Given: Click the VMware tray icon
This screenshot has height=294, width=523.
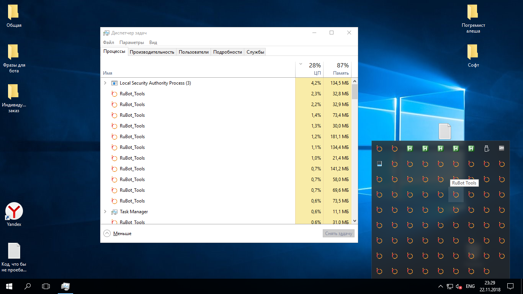Looking at the screenshot, I should (x=502, y=149).
